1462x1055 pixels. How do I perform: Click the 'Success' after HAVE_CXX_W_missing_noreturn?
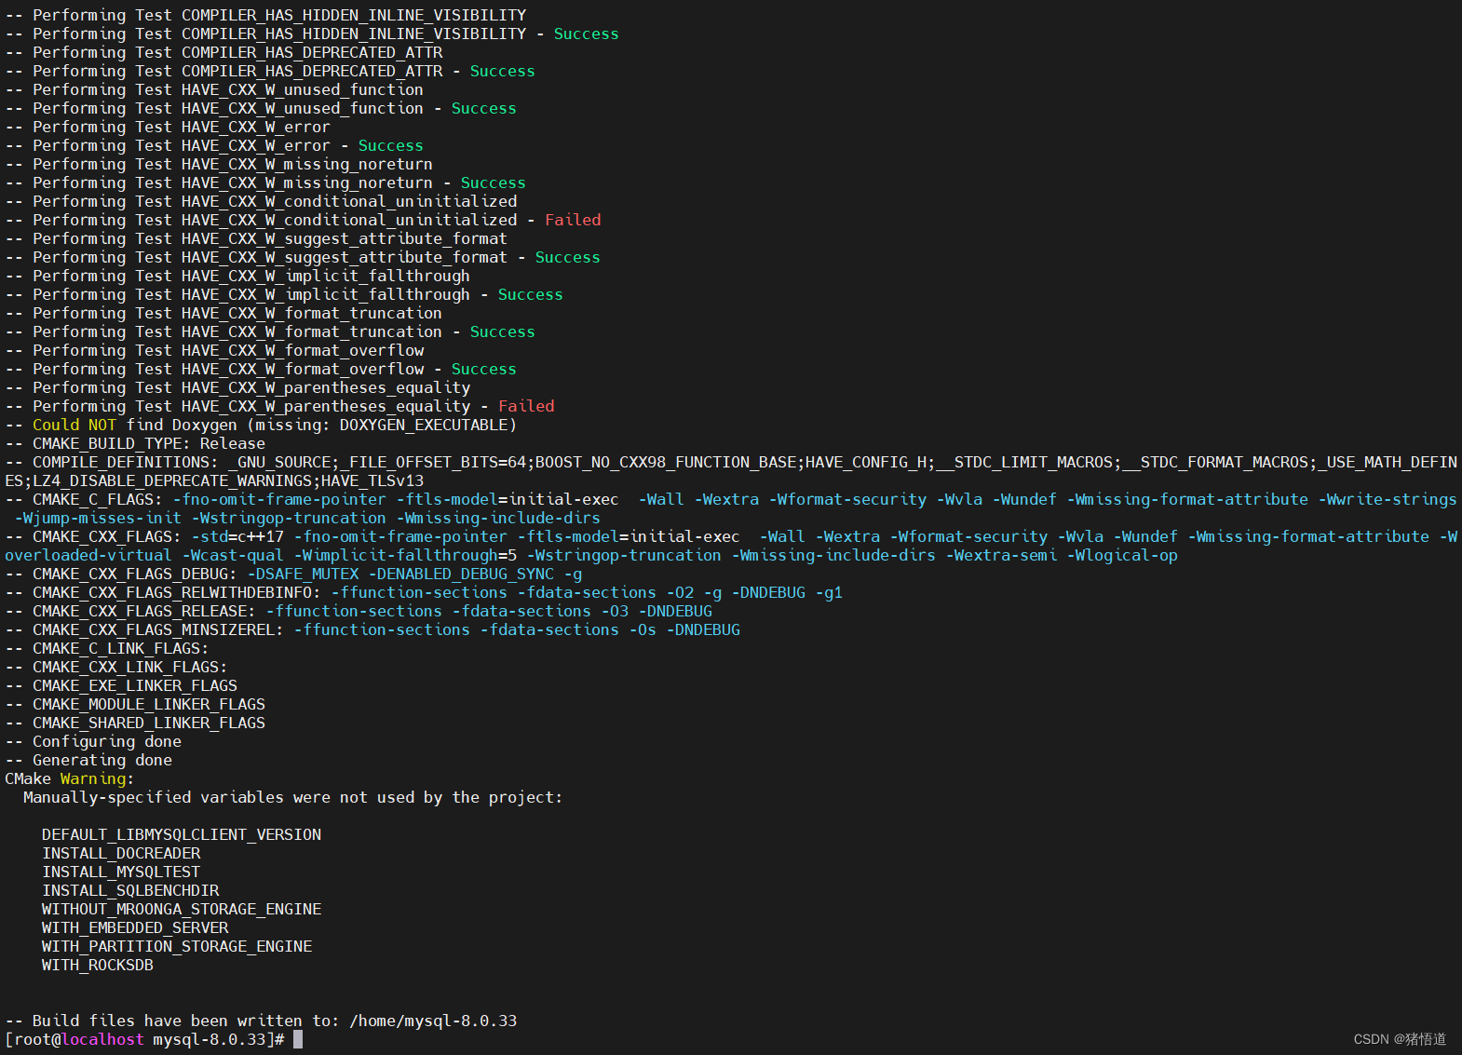[493, 183]
